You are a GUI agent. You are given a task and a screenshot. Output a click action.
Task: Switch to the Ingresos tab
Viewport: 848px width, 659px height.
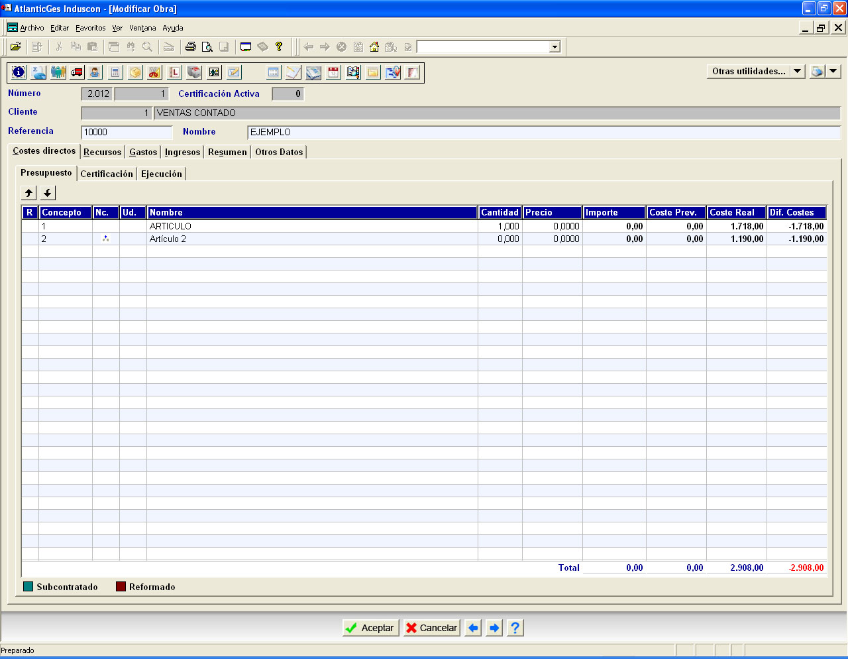tap(182, 152)
